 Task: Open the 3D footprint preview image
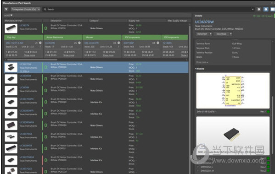point(233,136)
